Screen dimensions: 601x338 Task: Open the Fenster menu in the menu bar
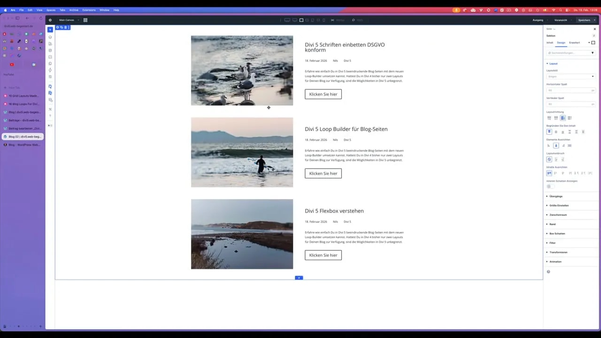click(x=104, y=10)
